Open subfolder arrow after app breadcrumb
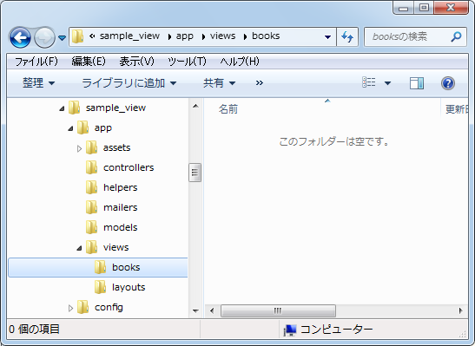The image size is (475, 346). 203,36
